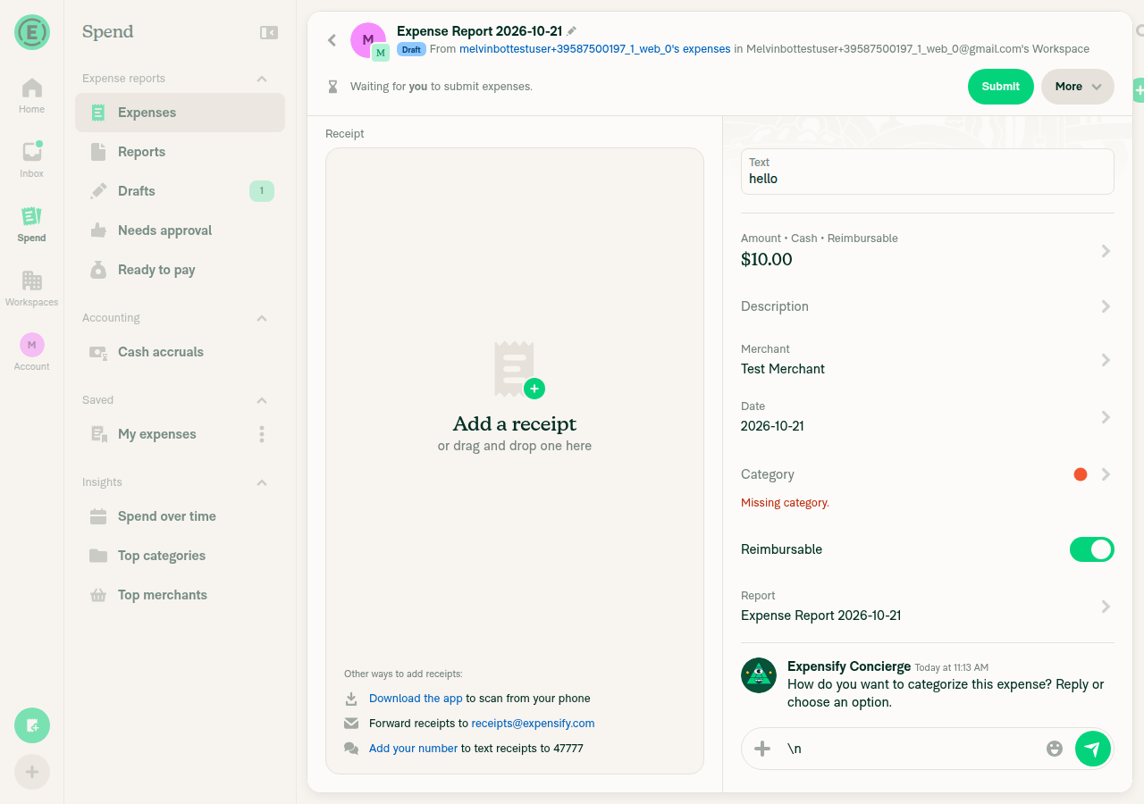The image size is (1144, 804).
Task: Select Expenses in sidebar
Action: tap(180, 113)
